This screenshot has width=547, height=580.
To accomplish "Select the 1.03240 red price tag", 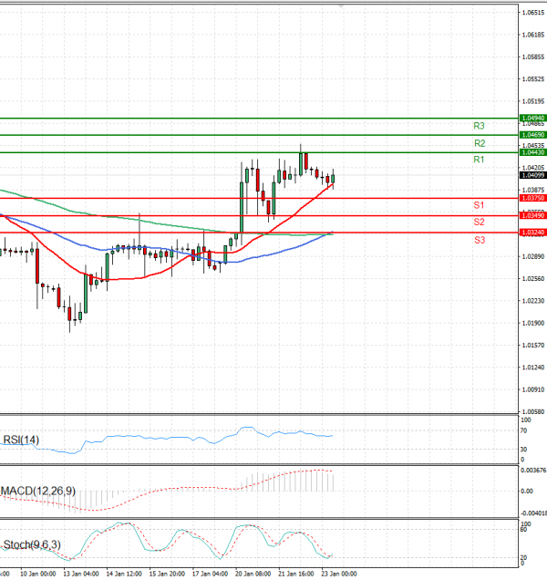I will click(533, 233).
